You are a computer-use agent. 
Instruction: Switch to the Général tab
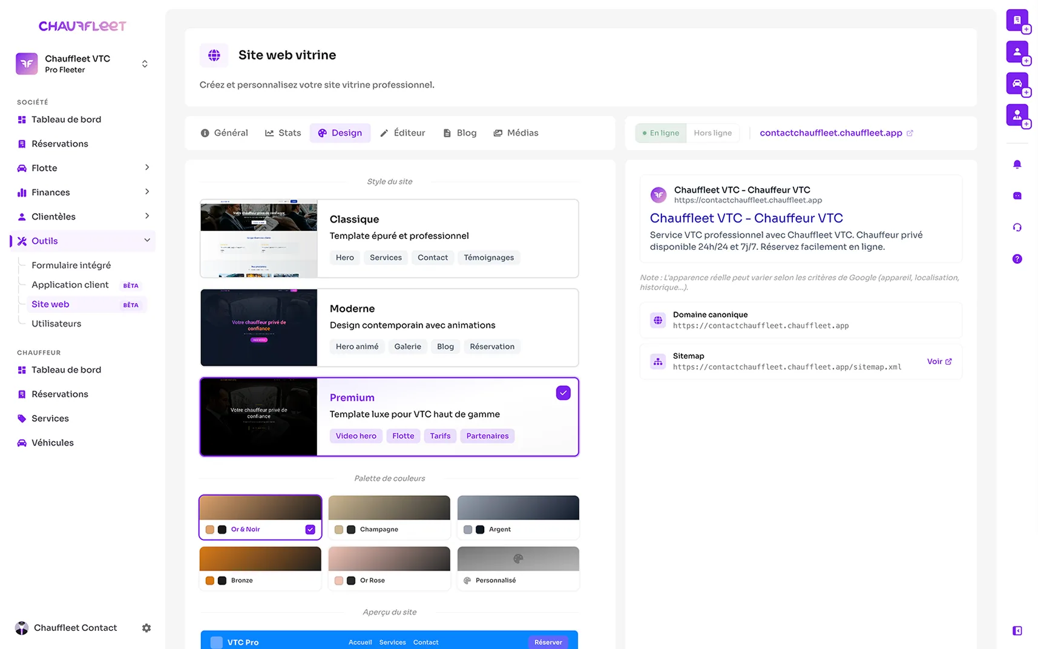point(225,133)
